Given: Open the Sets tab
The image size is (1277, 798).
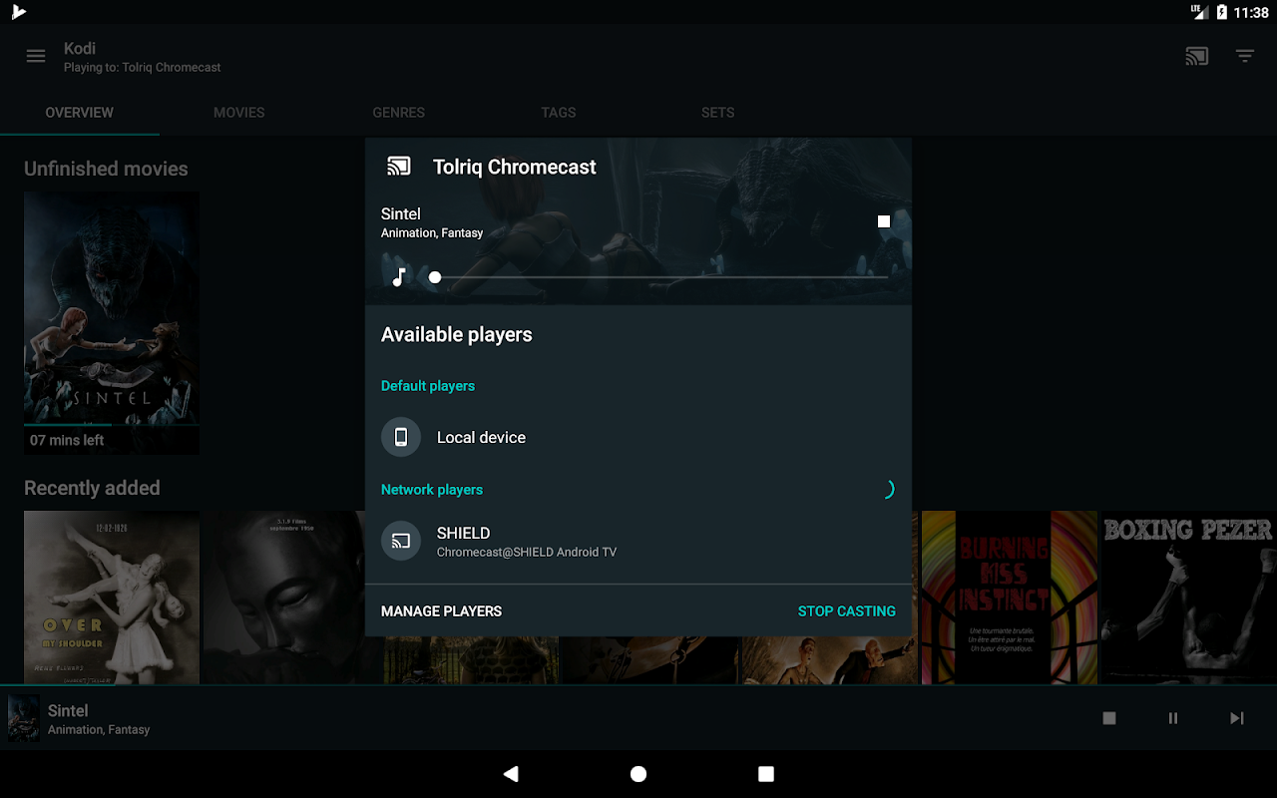Looking at the screenshot, I should (718, 113).
